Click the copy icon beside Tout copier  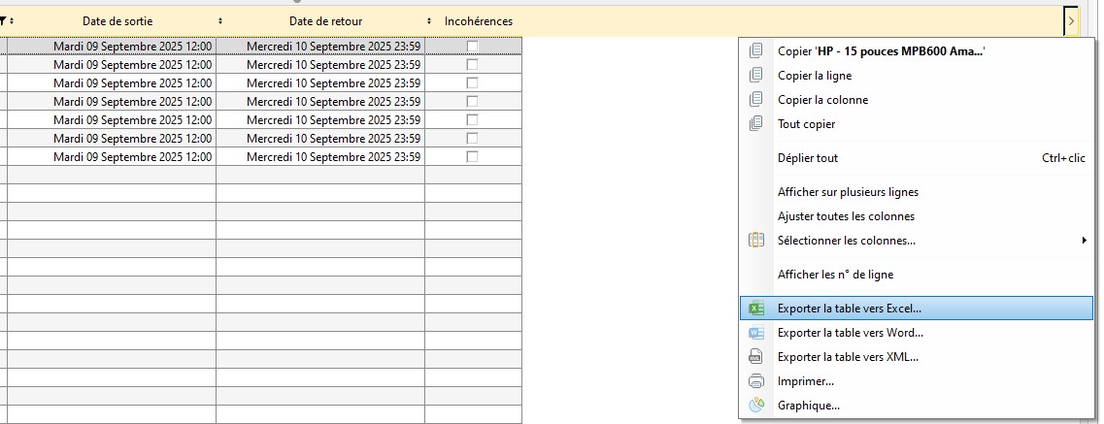pos(756,124)
